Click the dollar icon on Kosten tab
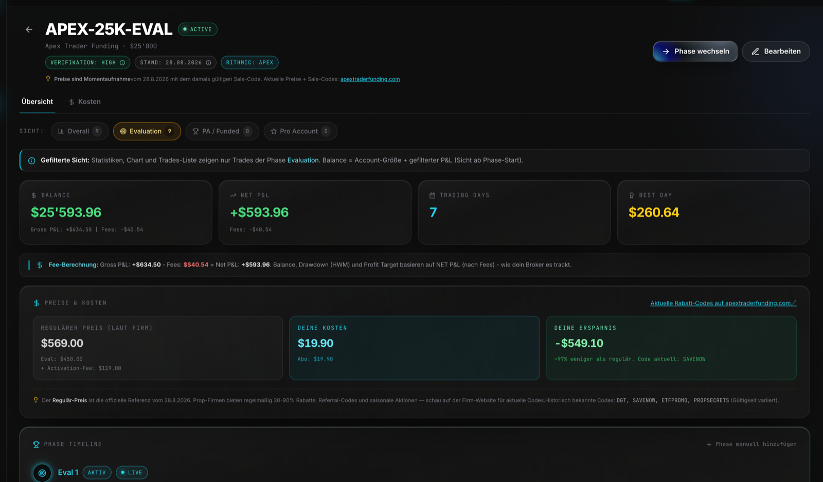 pos(71,102)
